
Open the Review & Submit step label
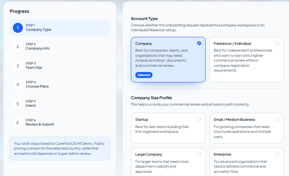click(x=40, y=124)
